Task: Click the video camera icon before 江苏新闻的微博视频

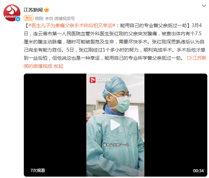Action: click(x=189, y=58)
